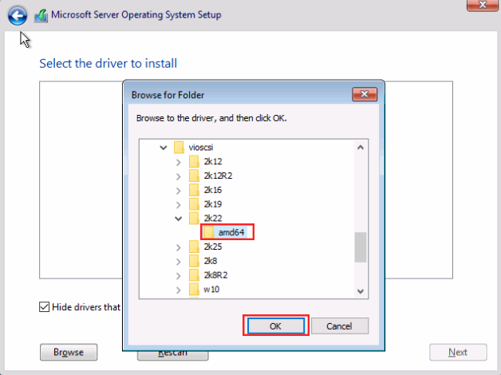
Task: Collapse the vioscsi tree node
Action: click(164, 147)
